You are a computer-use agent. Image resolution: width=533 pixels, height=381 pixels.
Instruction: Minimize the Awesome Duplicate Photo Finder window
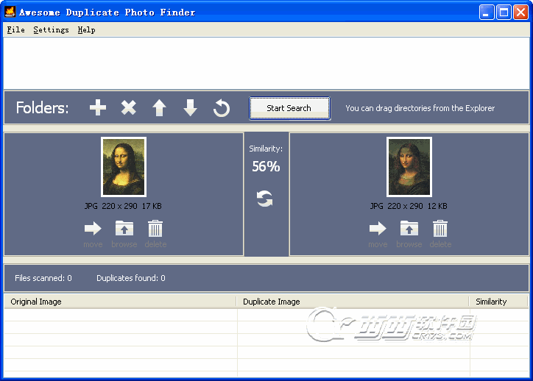coord(487,13)
